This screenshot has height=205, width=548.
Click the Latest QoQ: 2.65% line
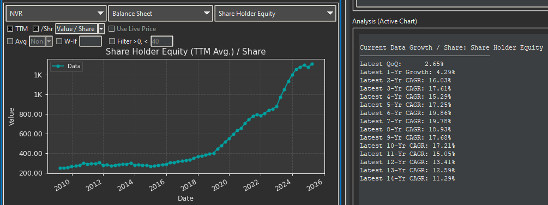[x=401, y=64]
